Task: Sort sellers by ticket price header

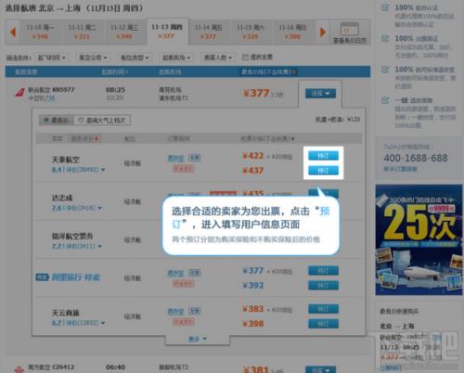Action: tap(267, 138)
